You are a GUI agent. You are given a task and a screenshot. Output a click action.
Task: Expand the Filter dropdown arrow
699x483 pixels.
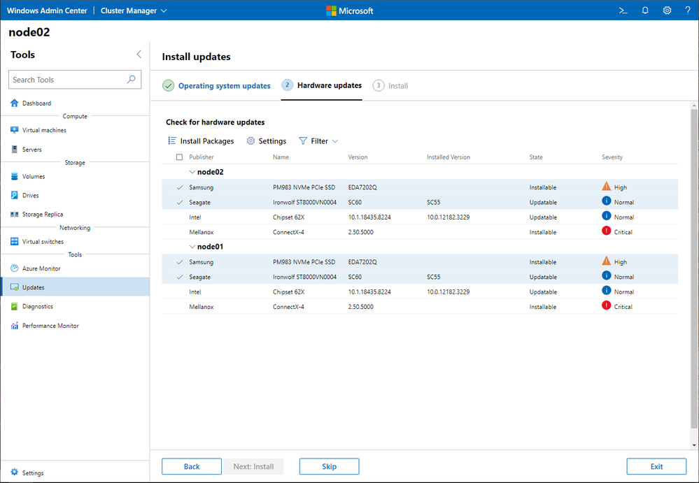click(335, 141)
